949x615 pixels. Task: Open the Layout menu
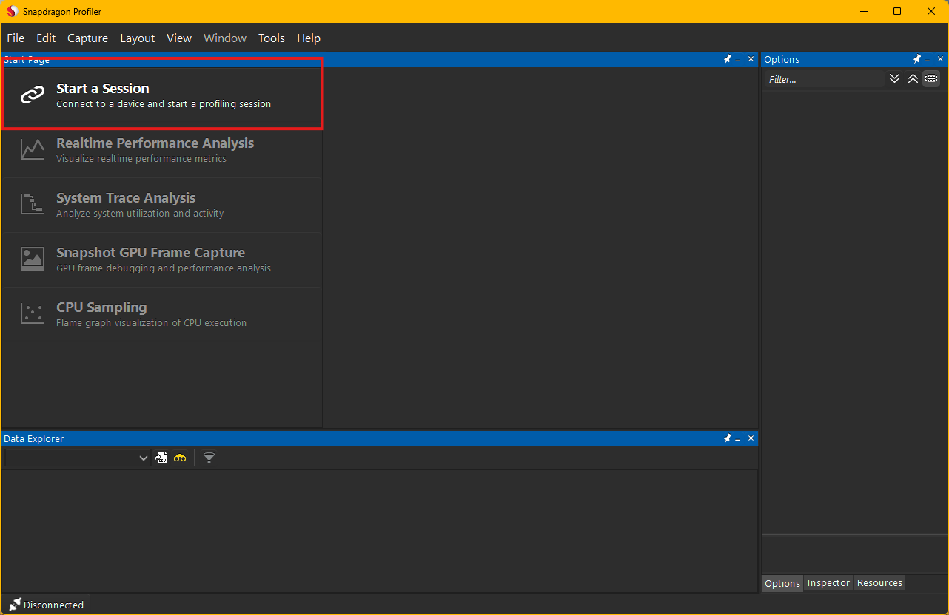[138, 38]
